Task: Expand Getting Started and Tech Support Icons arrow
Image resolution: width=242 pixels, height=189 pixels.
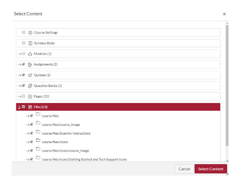Action: pos(27,160)
